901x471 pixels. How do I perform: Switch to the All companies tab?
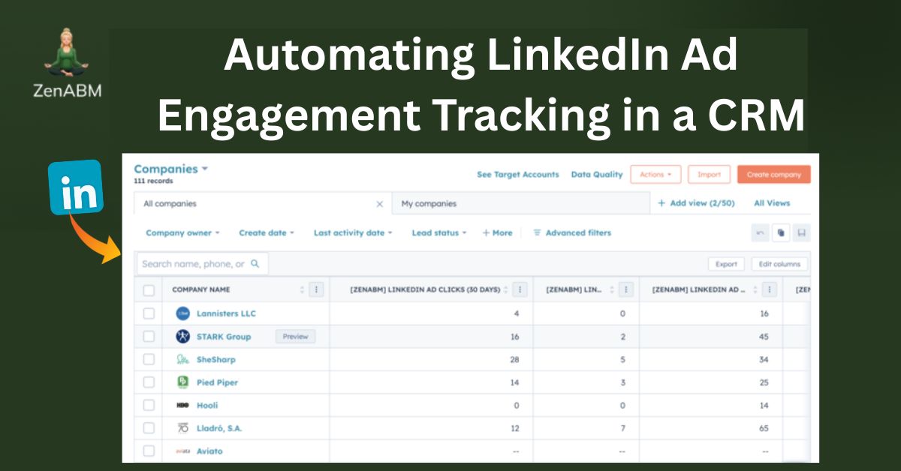click(263, 204)
